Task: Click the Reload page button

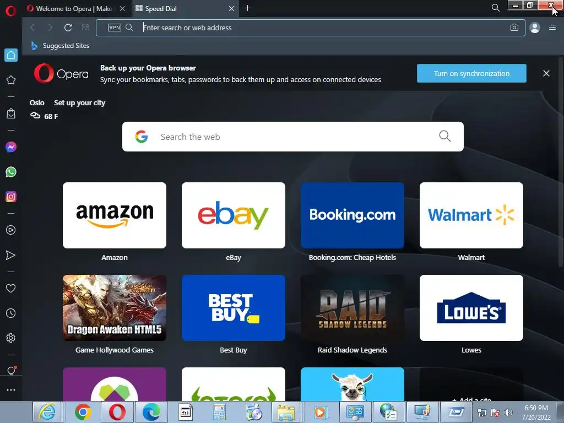Action: tap(68, 28)
